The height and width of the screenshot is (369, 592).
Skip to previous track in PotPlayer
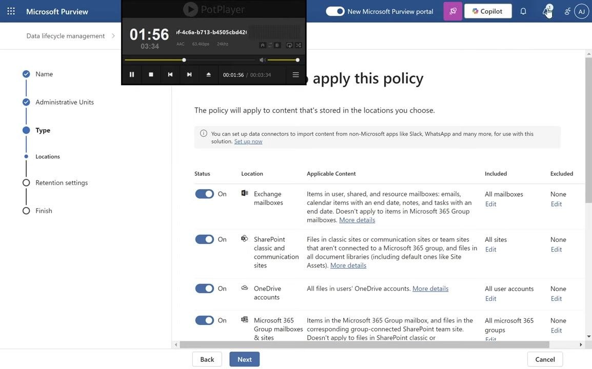[170, 75]
